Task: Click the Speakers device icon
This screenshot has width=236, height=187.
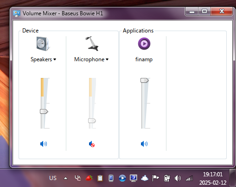Action: (x=43, y=44)
